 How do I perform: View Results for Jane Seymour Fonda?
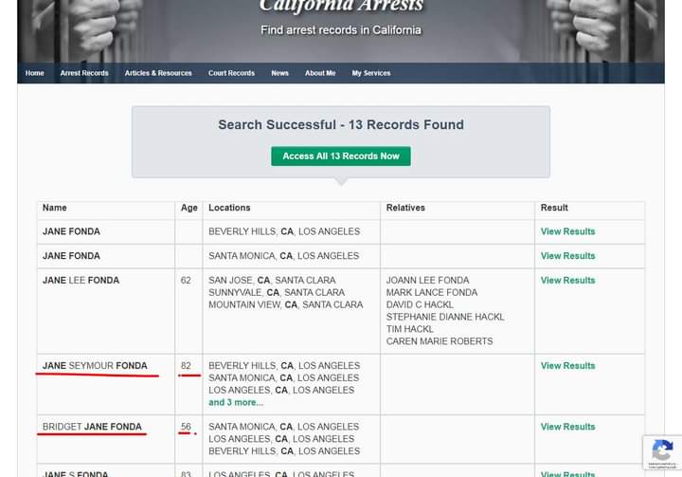pos(567,366)
